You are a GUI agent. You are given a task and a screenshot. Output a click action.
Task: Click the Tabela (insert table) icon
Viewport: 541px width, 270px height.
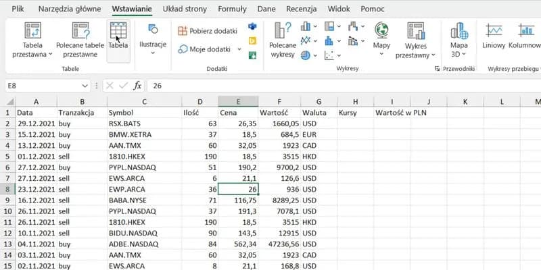pyautogui.click(x=118, y=36)
